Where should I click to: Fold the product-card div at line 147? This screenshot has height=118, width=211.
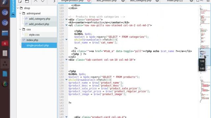[x=67, y=117]
